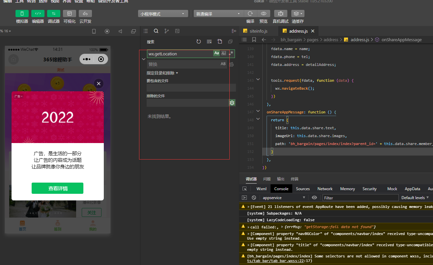Switch to the Network tab in debugger
Viewport: 433px width, 265px height.
(x=325, y=189)
